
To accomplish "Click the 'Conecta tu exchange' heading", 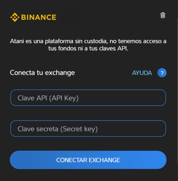I will point(42,73).
